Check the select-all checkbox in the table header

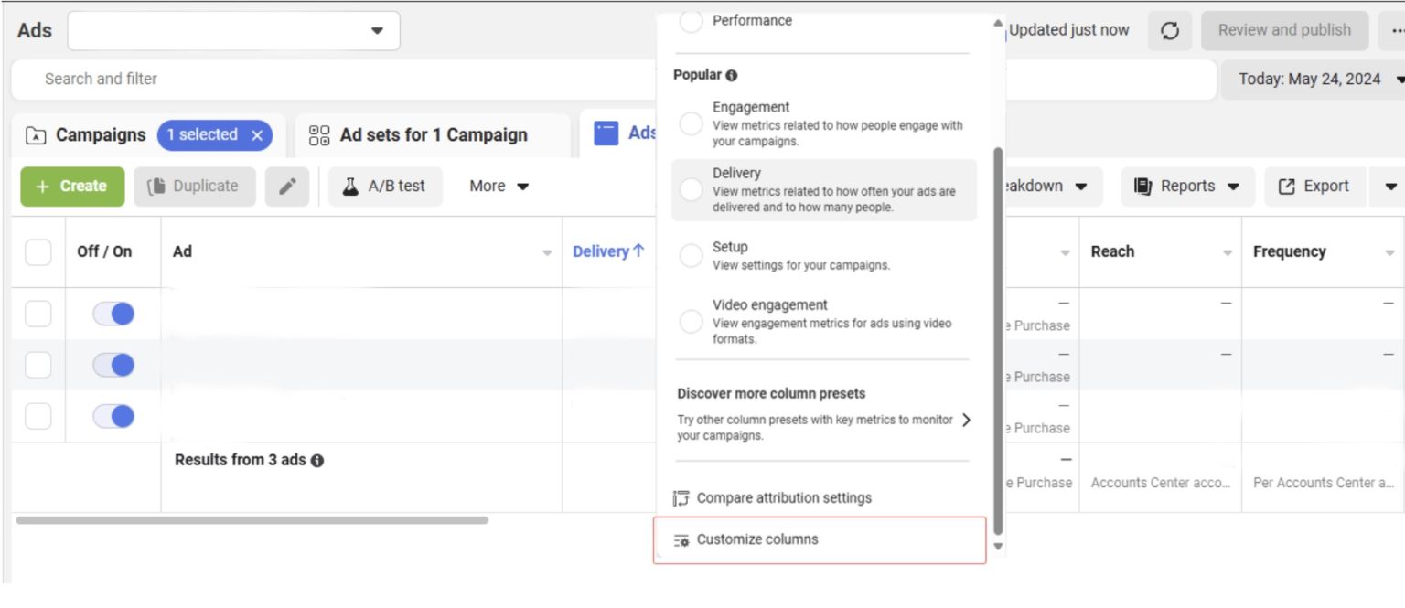[x=38, y=251]
